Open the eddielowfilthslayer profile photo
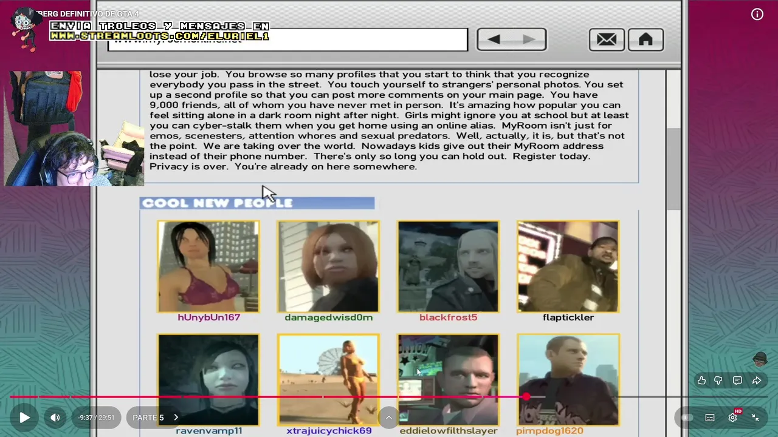The image size is (778, 437). (x=448, y=380)
